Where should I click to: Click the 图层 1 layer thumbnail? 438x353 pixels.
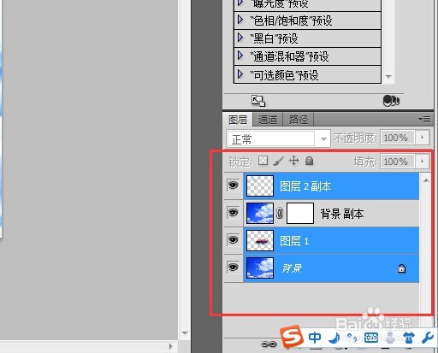260,241
